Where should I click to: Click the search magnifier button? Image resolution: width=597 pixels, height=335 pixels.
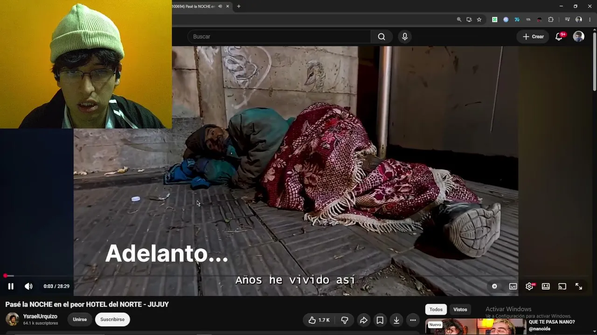pos(382,37)
